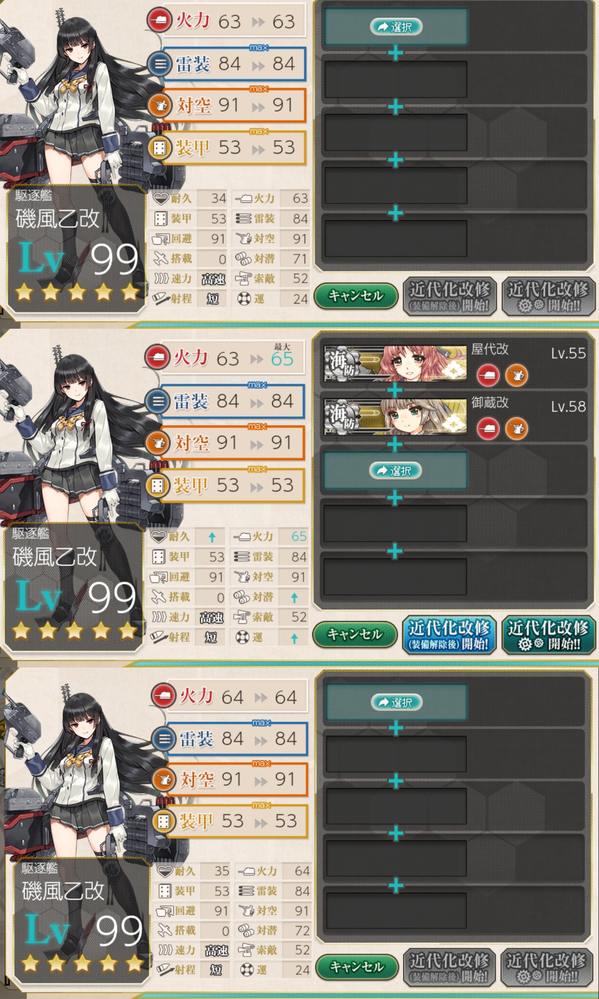Click firepower icon on 火力 63→65 row
This screenshot has height=999, width=599.
tap(158, 358)
